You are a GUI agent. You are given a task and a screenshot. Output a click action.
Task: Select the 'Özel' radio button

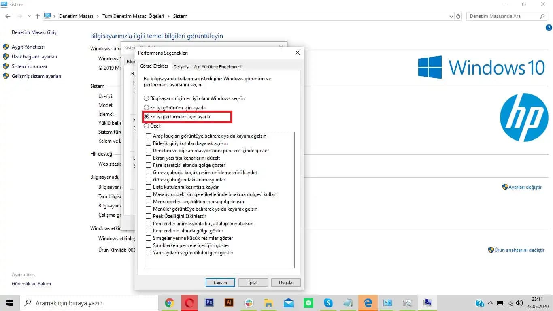tap(147, 126)
